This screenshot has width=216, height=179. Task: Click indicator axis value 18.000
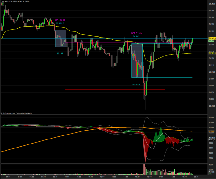point(211,118)
